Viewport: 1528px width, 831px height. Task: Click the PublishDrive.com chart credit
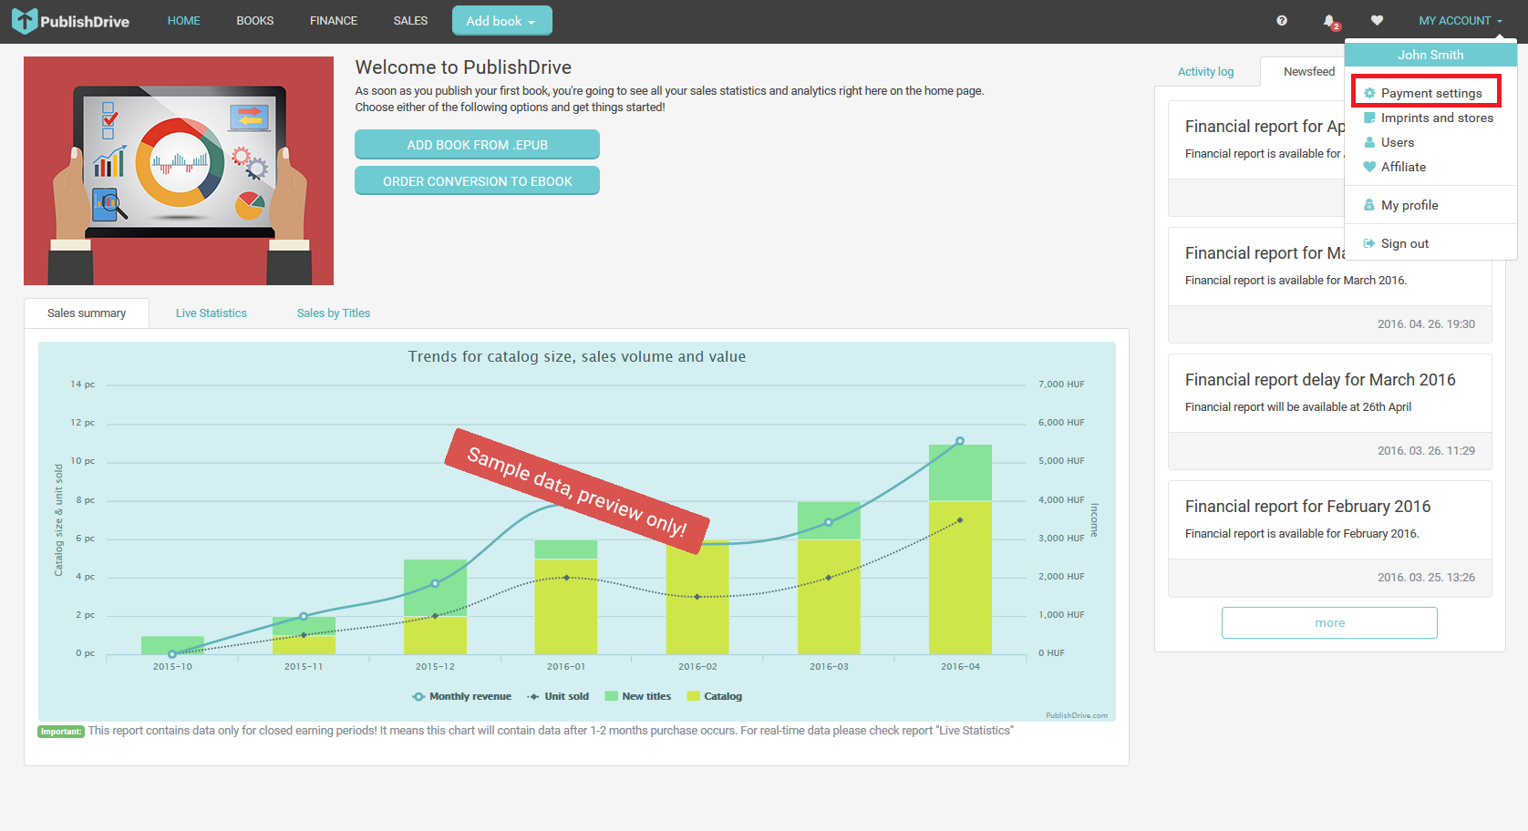coord(1077,715)
